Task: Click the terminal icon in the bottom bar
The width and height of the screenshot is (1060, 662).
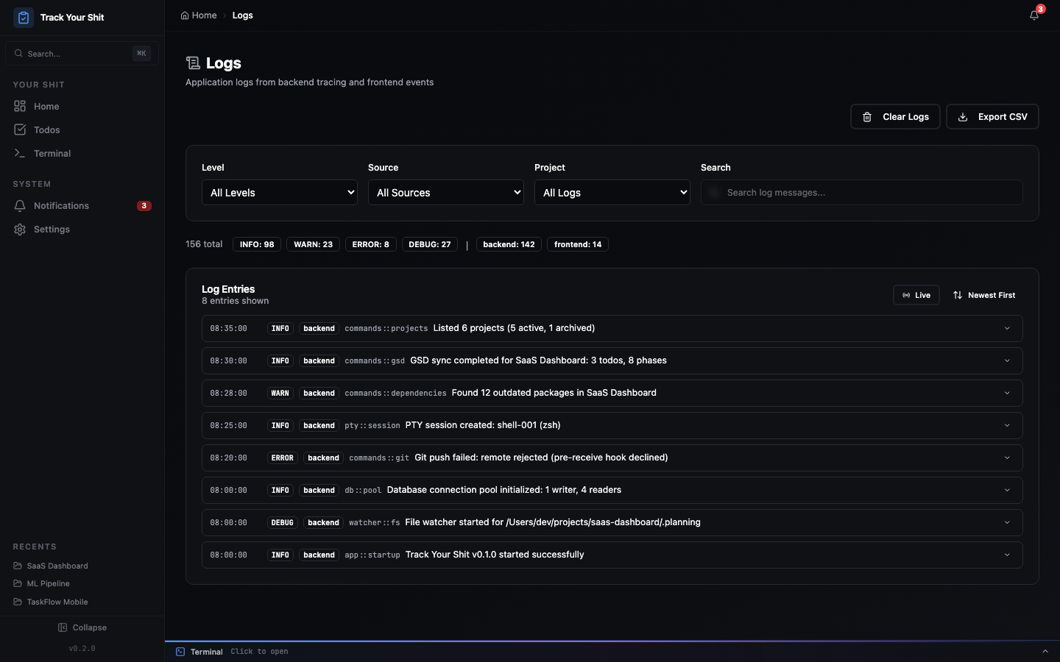Action: (x=179, y=652)
